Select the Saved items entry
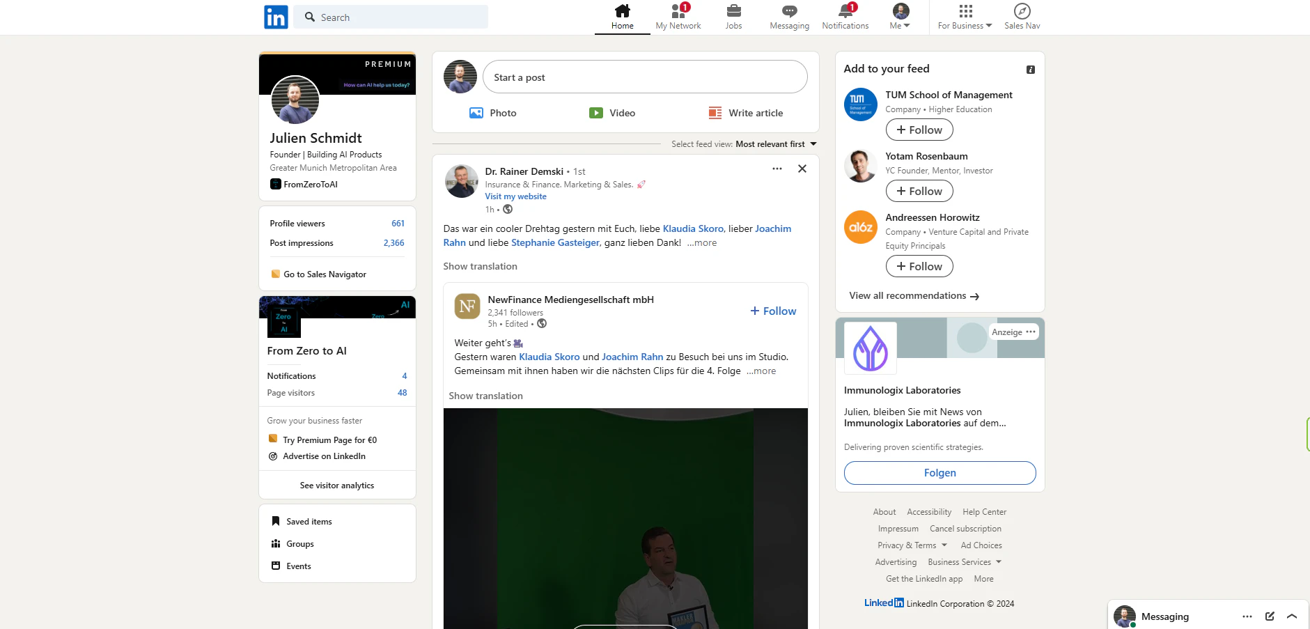Screen dimensions: 1310x629 click(309, 522)
